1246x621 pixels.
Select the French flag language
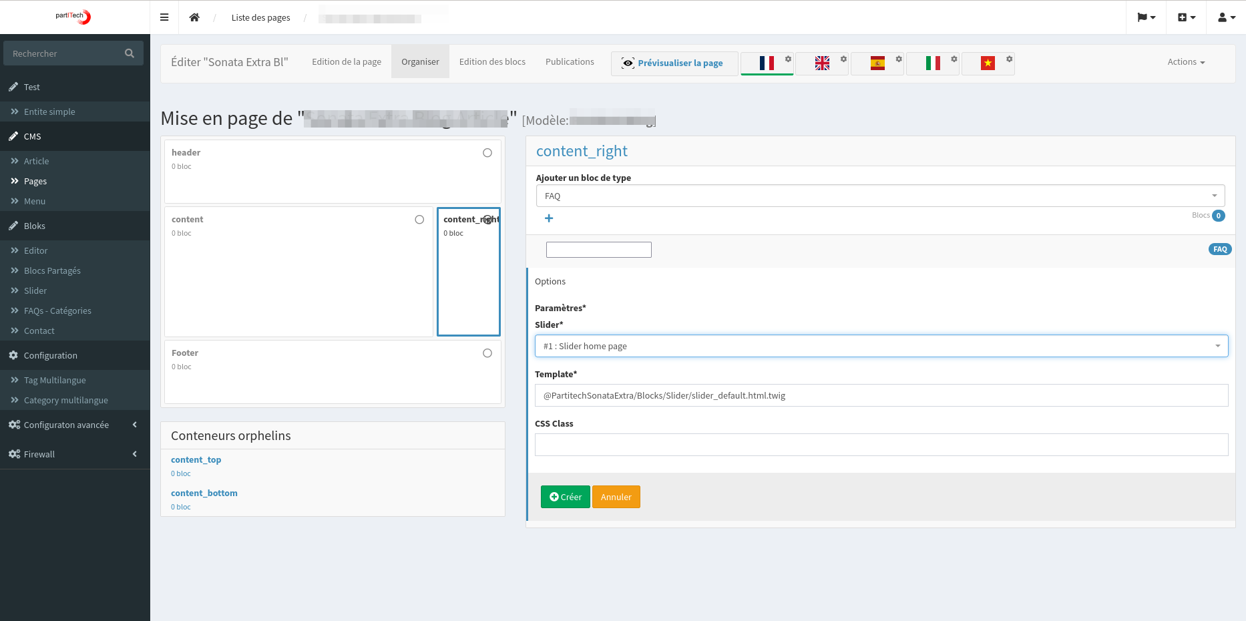pyautogui.click(x=767, y=63)
